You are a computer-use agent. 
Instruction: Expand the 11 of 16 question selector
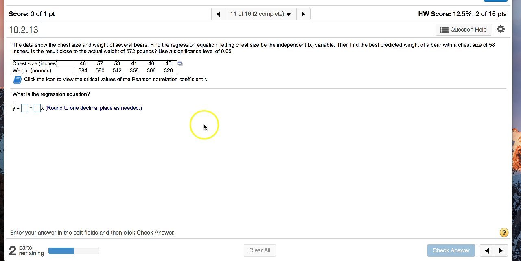point(260,13)
